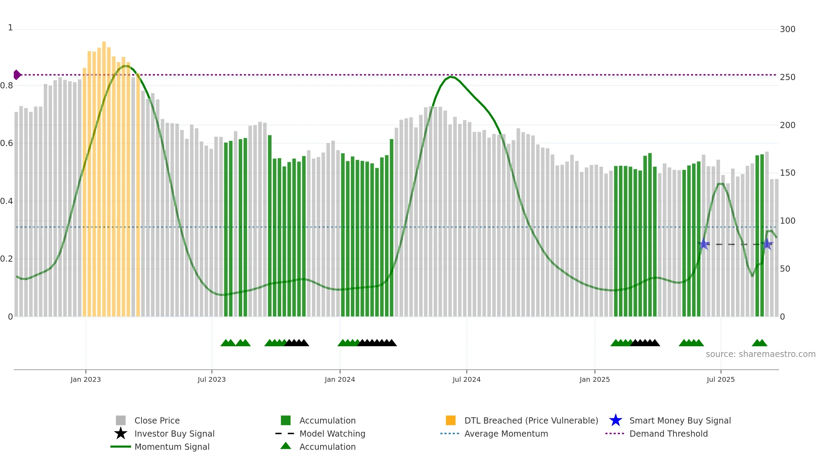Click the purple dotted Demand Threshold legend icon
Viewport: 828px width, 466px height.
pyautogui.click(x=615, y=434)
